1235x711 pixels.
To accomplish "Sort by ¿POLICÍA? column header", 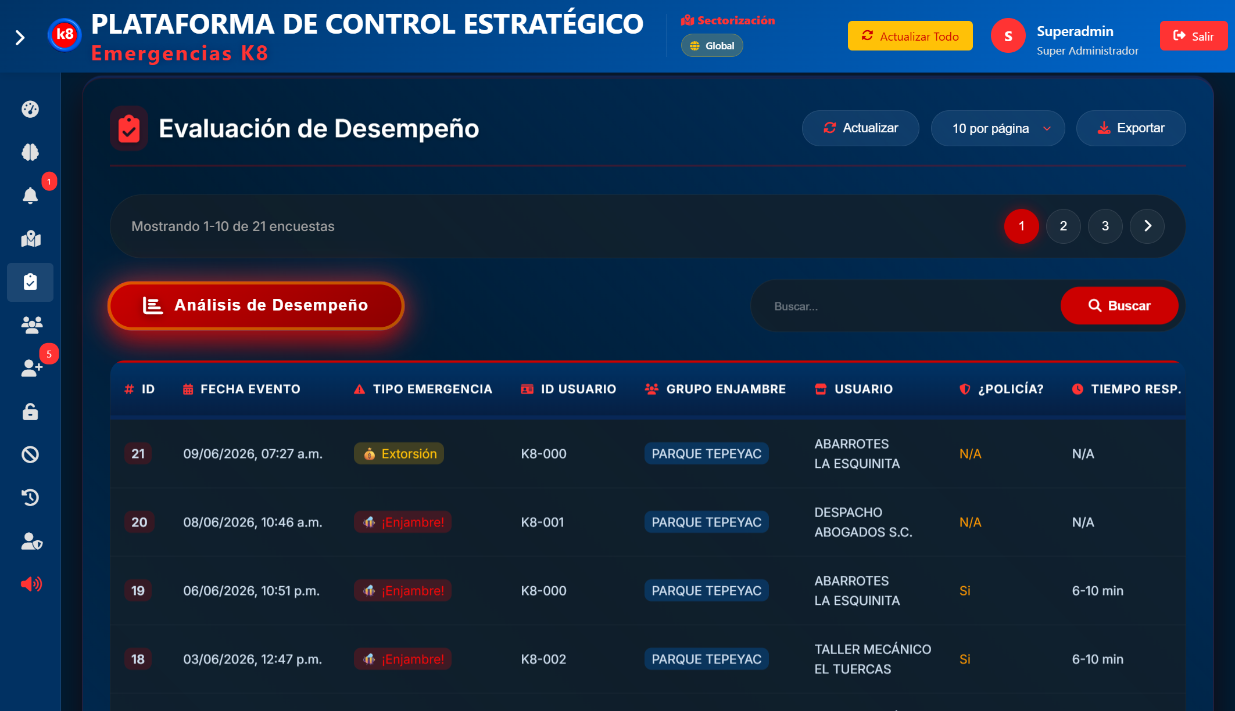I will coord(1001,389).
